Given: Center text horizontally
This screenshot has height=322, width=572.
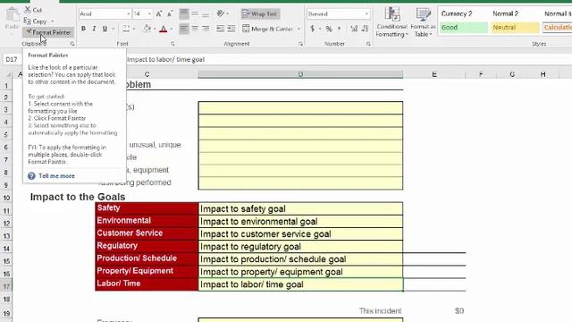Looking at the screenshot, I should tap(195, 29).
